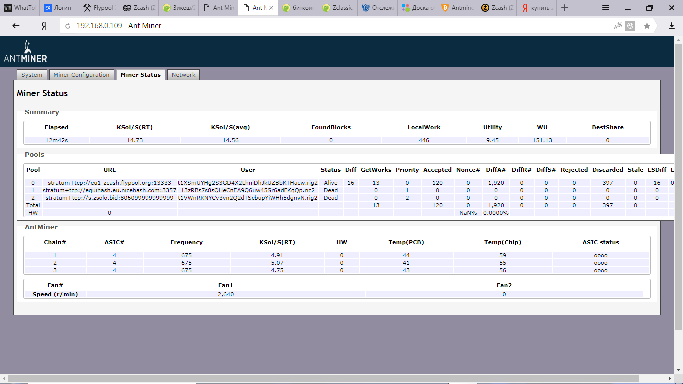Click chain 3 KSol/S(RT) value 4.75
Screen dimensions: 683x384
pyautogui.click(x=277, y=270)
